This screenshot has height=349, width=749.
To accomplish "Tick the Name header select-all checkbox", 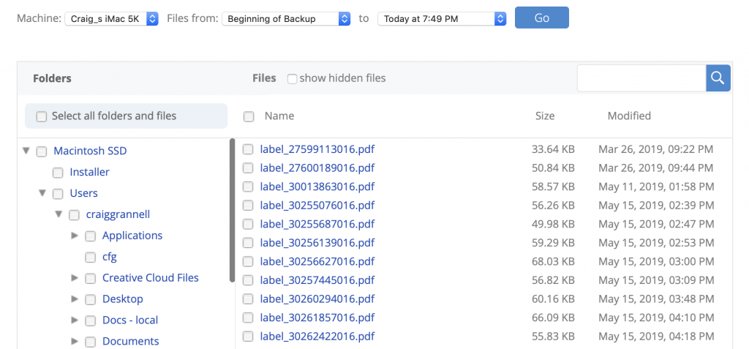I will [x=249, y=116].
